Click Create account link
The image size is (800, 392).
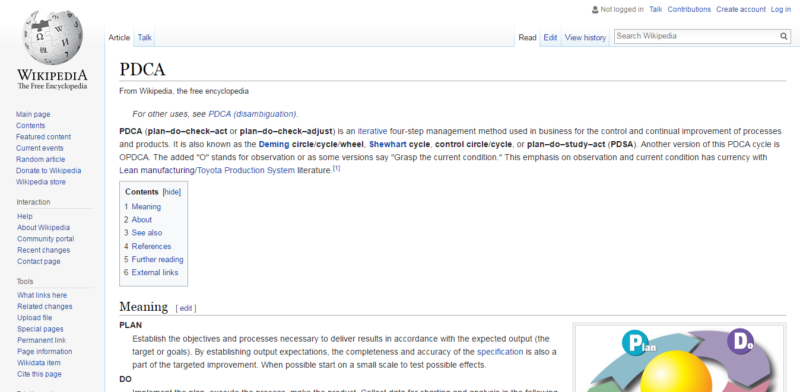tap(741, 9)
